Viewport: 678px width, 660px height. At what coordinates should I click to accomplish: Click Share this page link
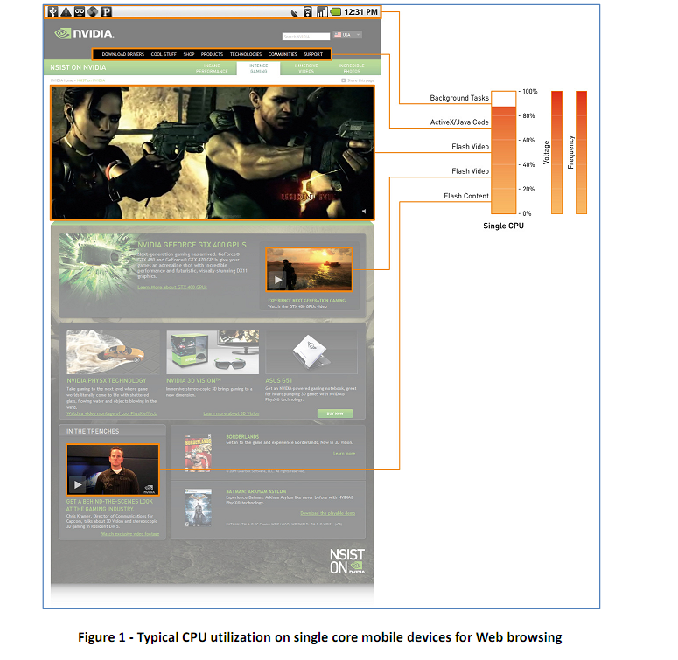358,80
